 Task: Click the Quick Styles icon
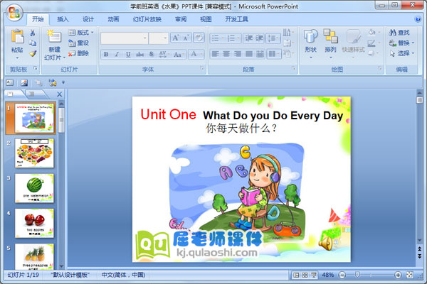[353, 37]
